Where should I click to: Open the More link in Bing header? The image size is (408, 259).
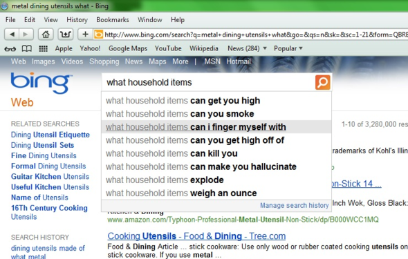click(x=180, y=61)
